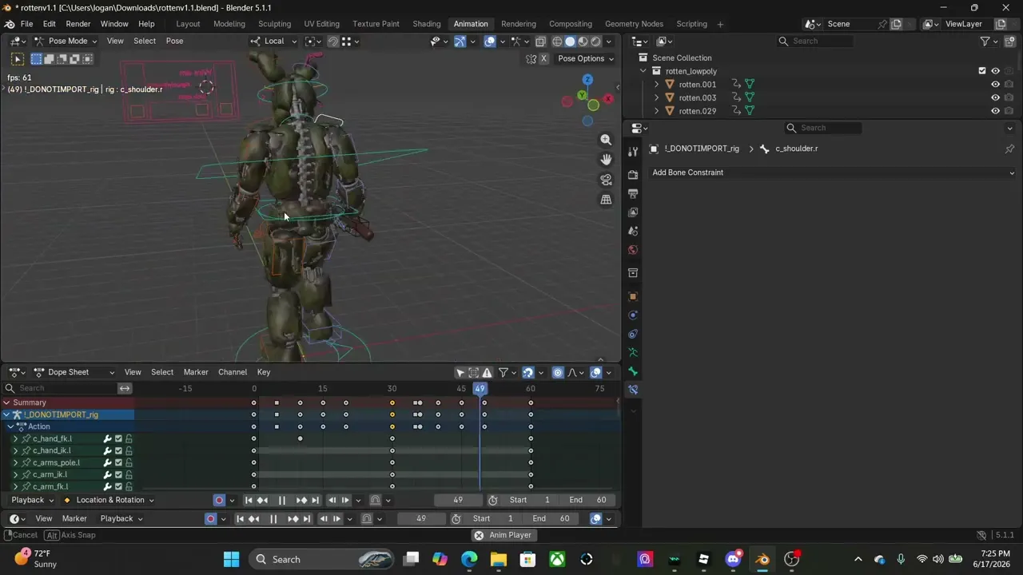
Task: Open the Pose Options dropdown
Action: (x=586, y=58)
